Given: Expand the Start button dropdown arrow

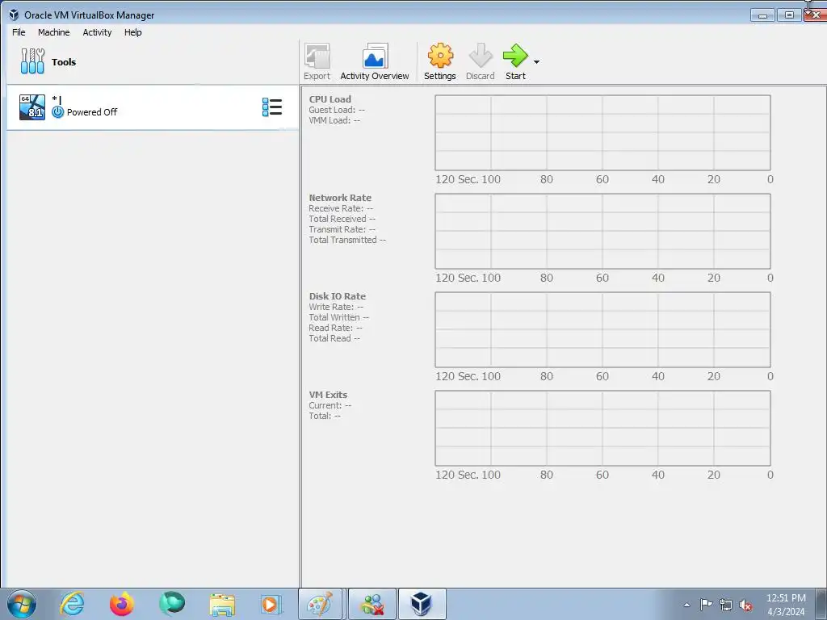Looking at the screenshot, I should [536, 62].
